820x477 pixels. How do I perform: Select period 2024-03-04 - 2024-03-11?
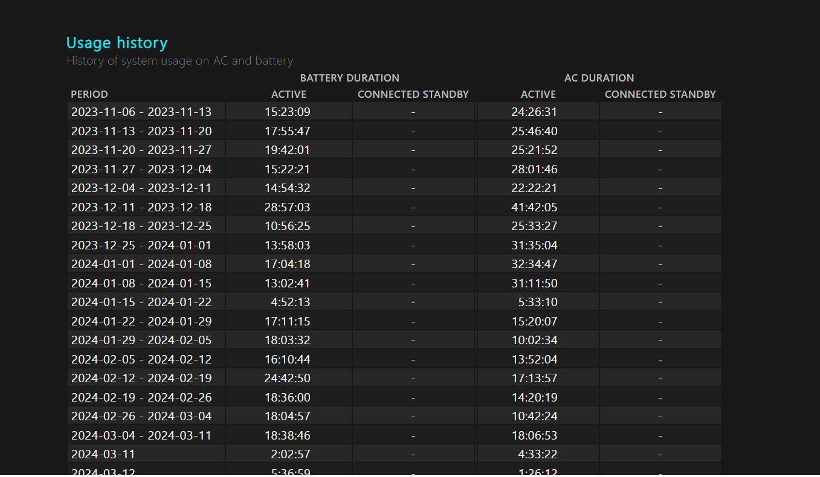click(141, 435)
